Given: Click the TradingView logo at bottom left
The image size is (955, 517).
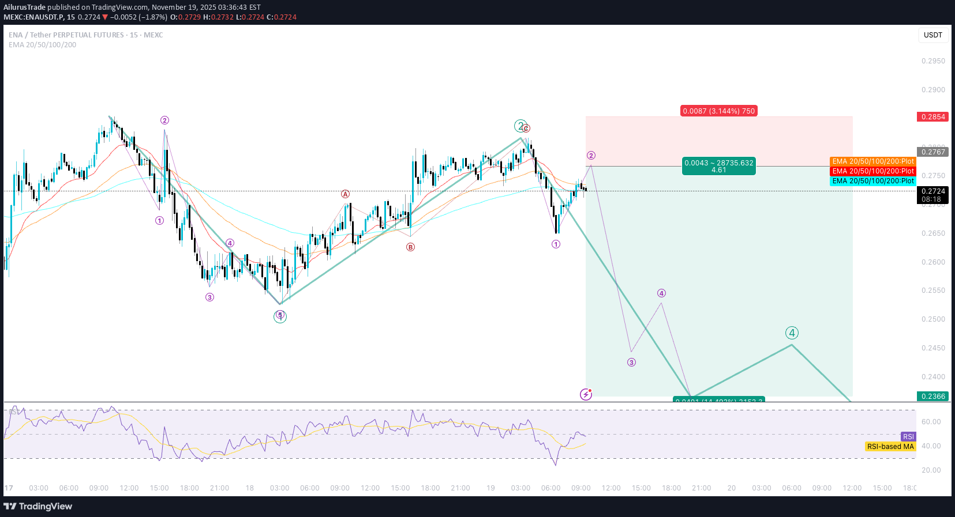Looking at the screenshot, I should 38,506.
